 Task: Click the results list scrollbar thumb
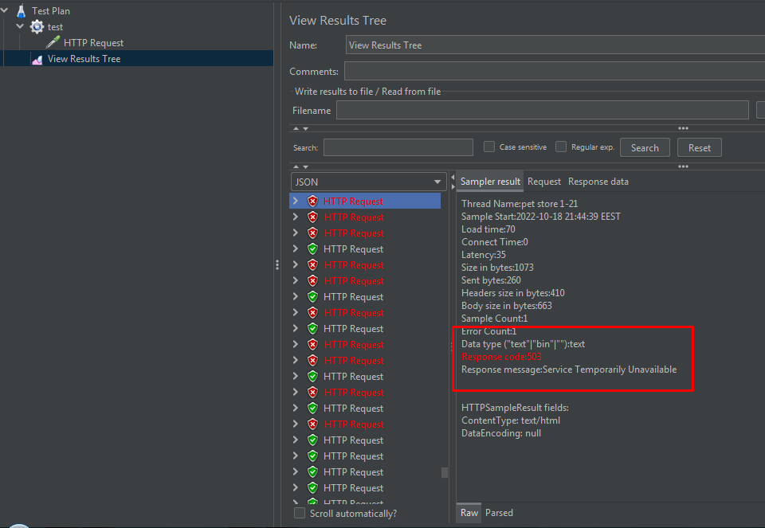point(445,472)
